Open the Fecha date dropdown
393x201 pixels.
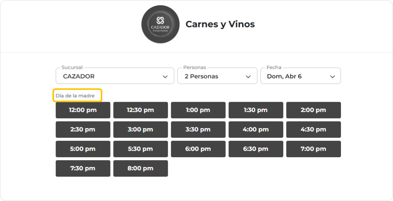tap(300, 76)
